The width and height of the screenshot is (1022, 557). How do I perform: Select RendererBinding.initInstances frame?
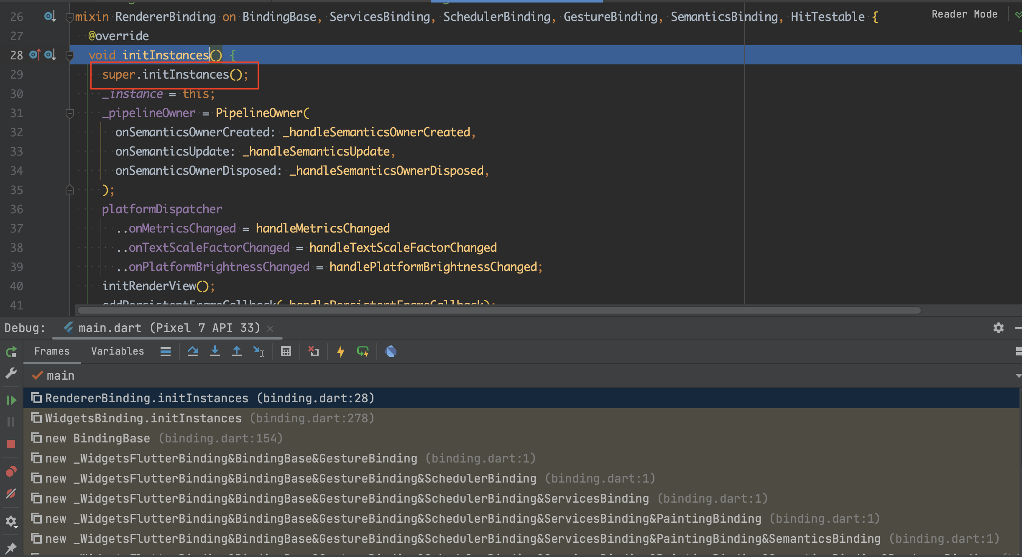click(522, 398)
